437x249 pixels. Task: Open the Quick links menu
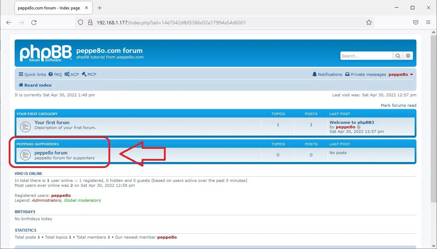(x=32, y=74)
